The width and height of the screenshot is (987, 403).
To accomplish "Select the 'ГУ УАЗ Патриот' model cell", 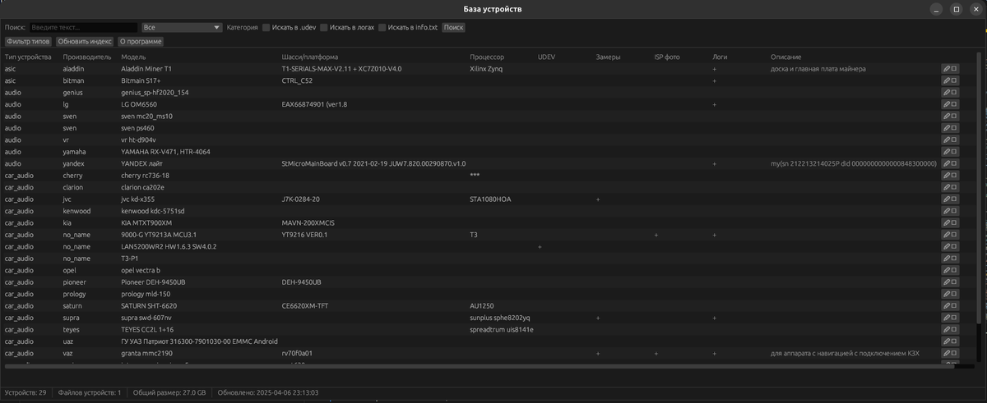I will pyautogui.click(x=199, y=341).
